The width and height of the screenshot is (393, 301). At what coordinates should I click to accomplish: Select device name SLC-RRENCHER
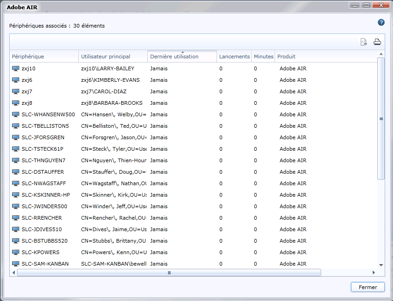(41, 218)
